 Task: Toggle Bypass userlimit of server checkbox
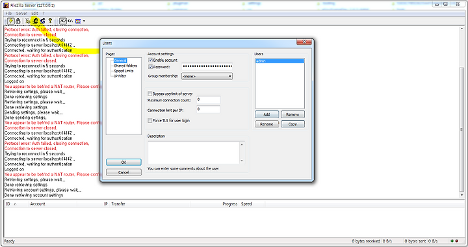(150, 94)
